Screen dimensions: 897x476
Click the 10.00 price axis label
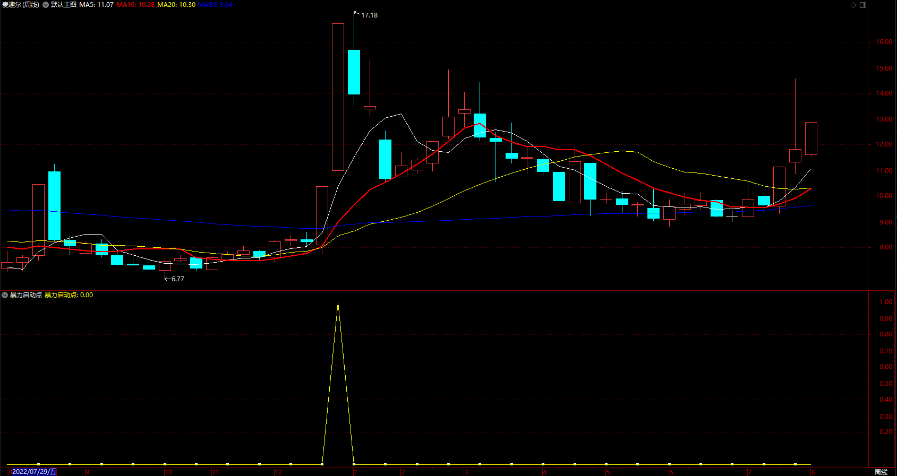(884, 196)
